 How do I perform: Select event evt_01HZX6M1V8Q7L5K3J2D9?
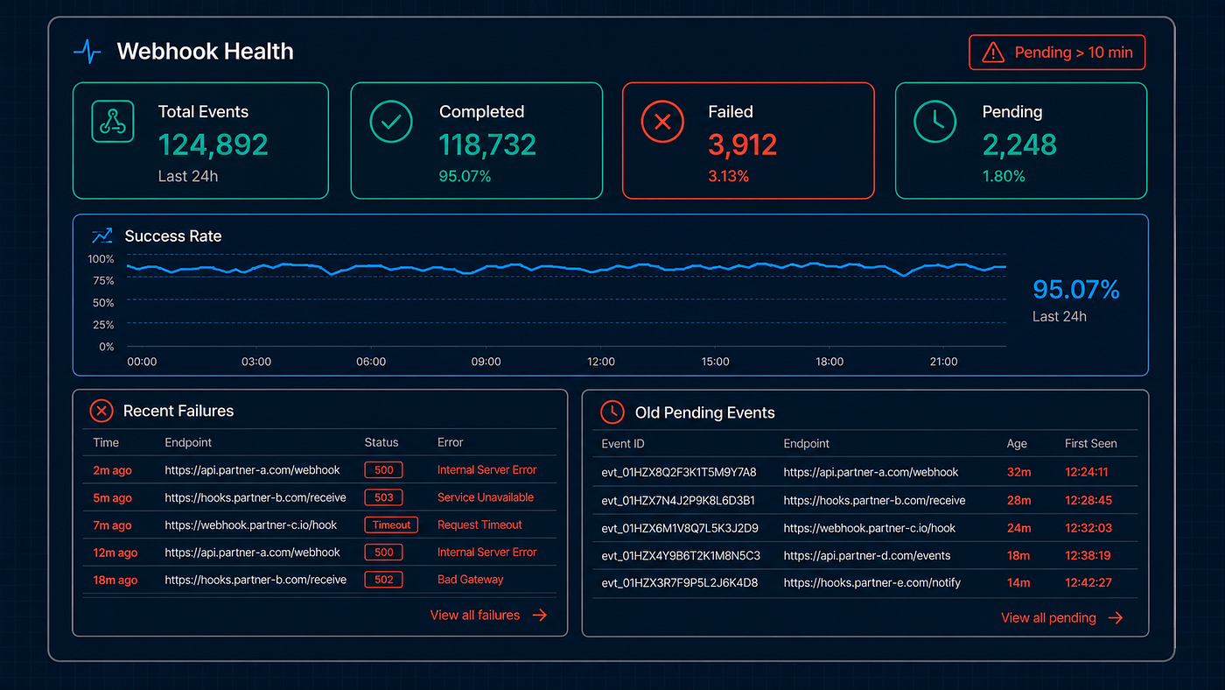coord(680,528)
